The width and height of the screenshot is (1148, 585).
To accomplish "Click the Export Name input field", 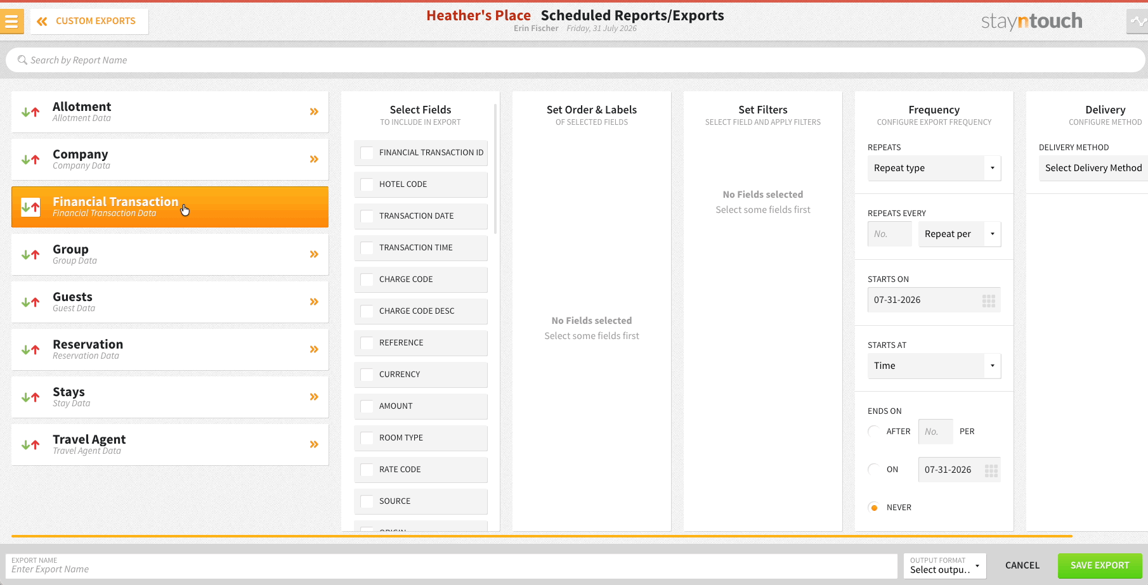I will (452, 565).
